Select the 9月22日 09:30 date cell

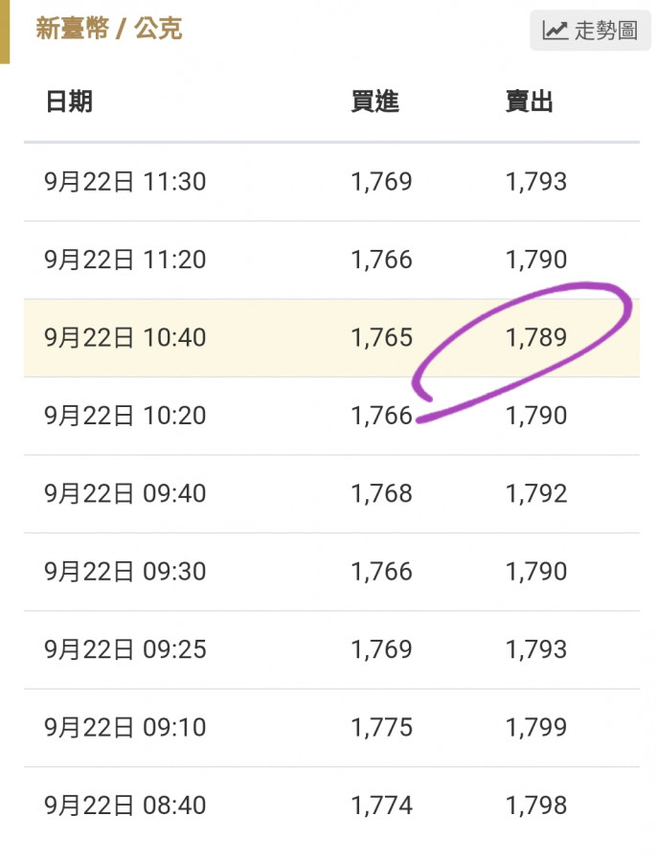[125, 572]
